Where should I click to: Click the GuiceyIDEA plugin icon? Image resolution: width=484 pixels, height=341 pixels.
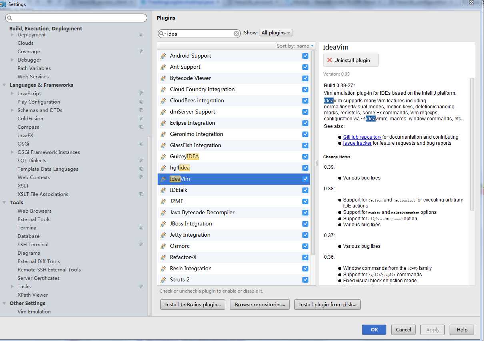click(163, 157)
